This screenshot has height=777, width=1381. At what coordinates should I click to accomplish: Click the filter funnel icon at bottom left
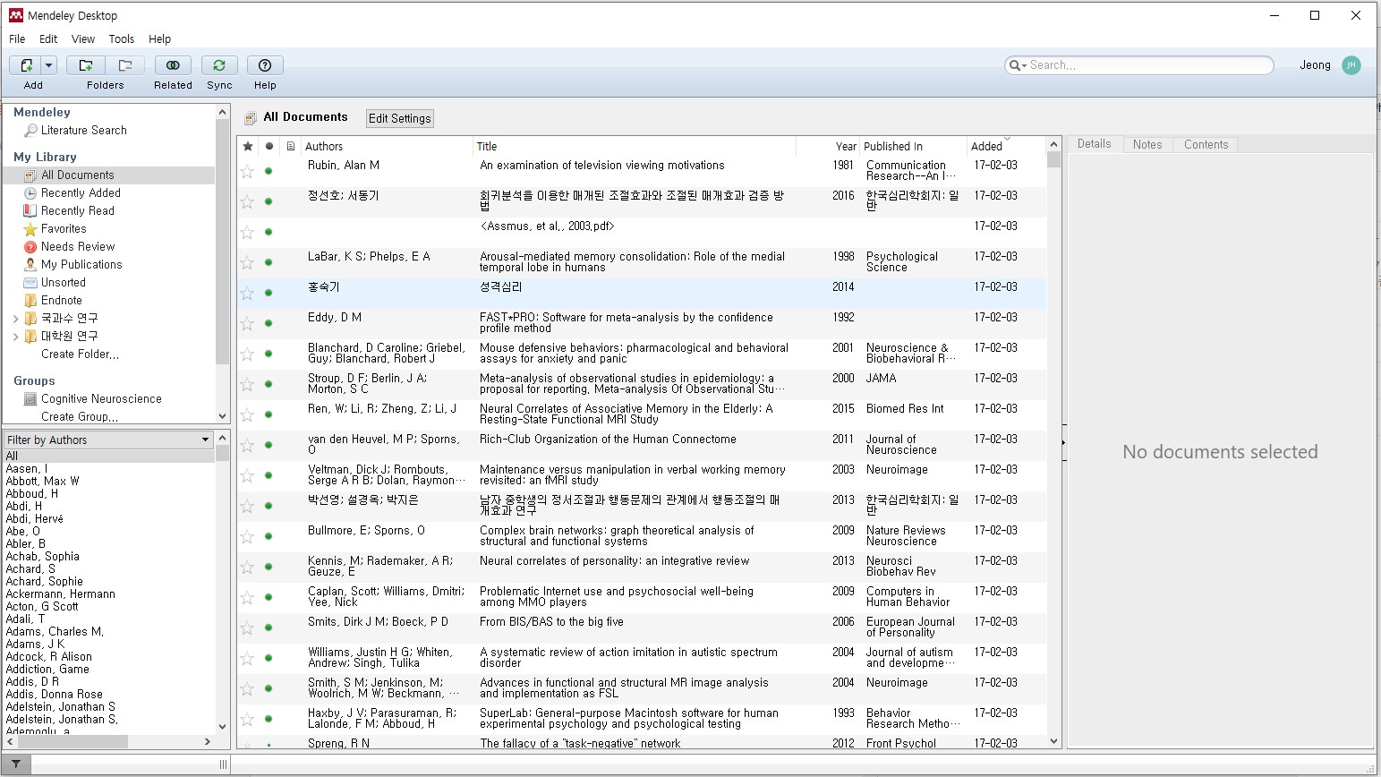(16, 764)
